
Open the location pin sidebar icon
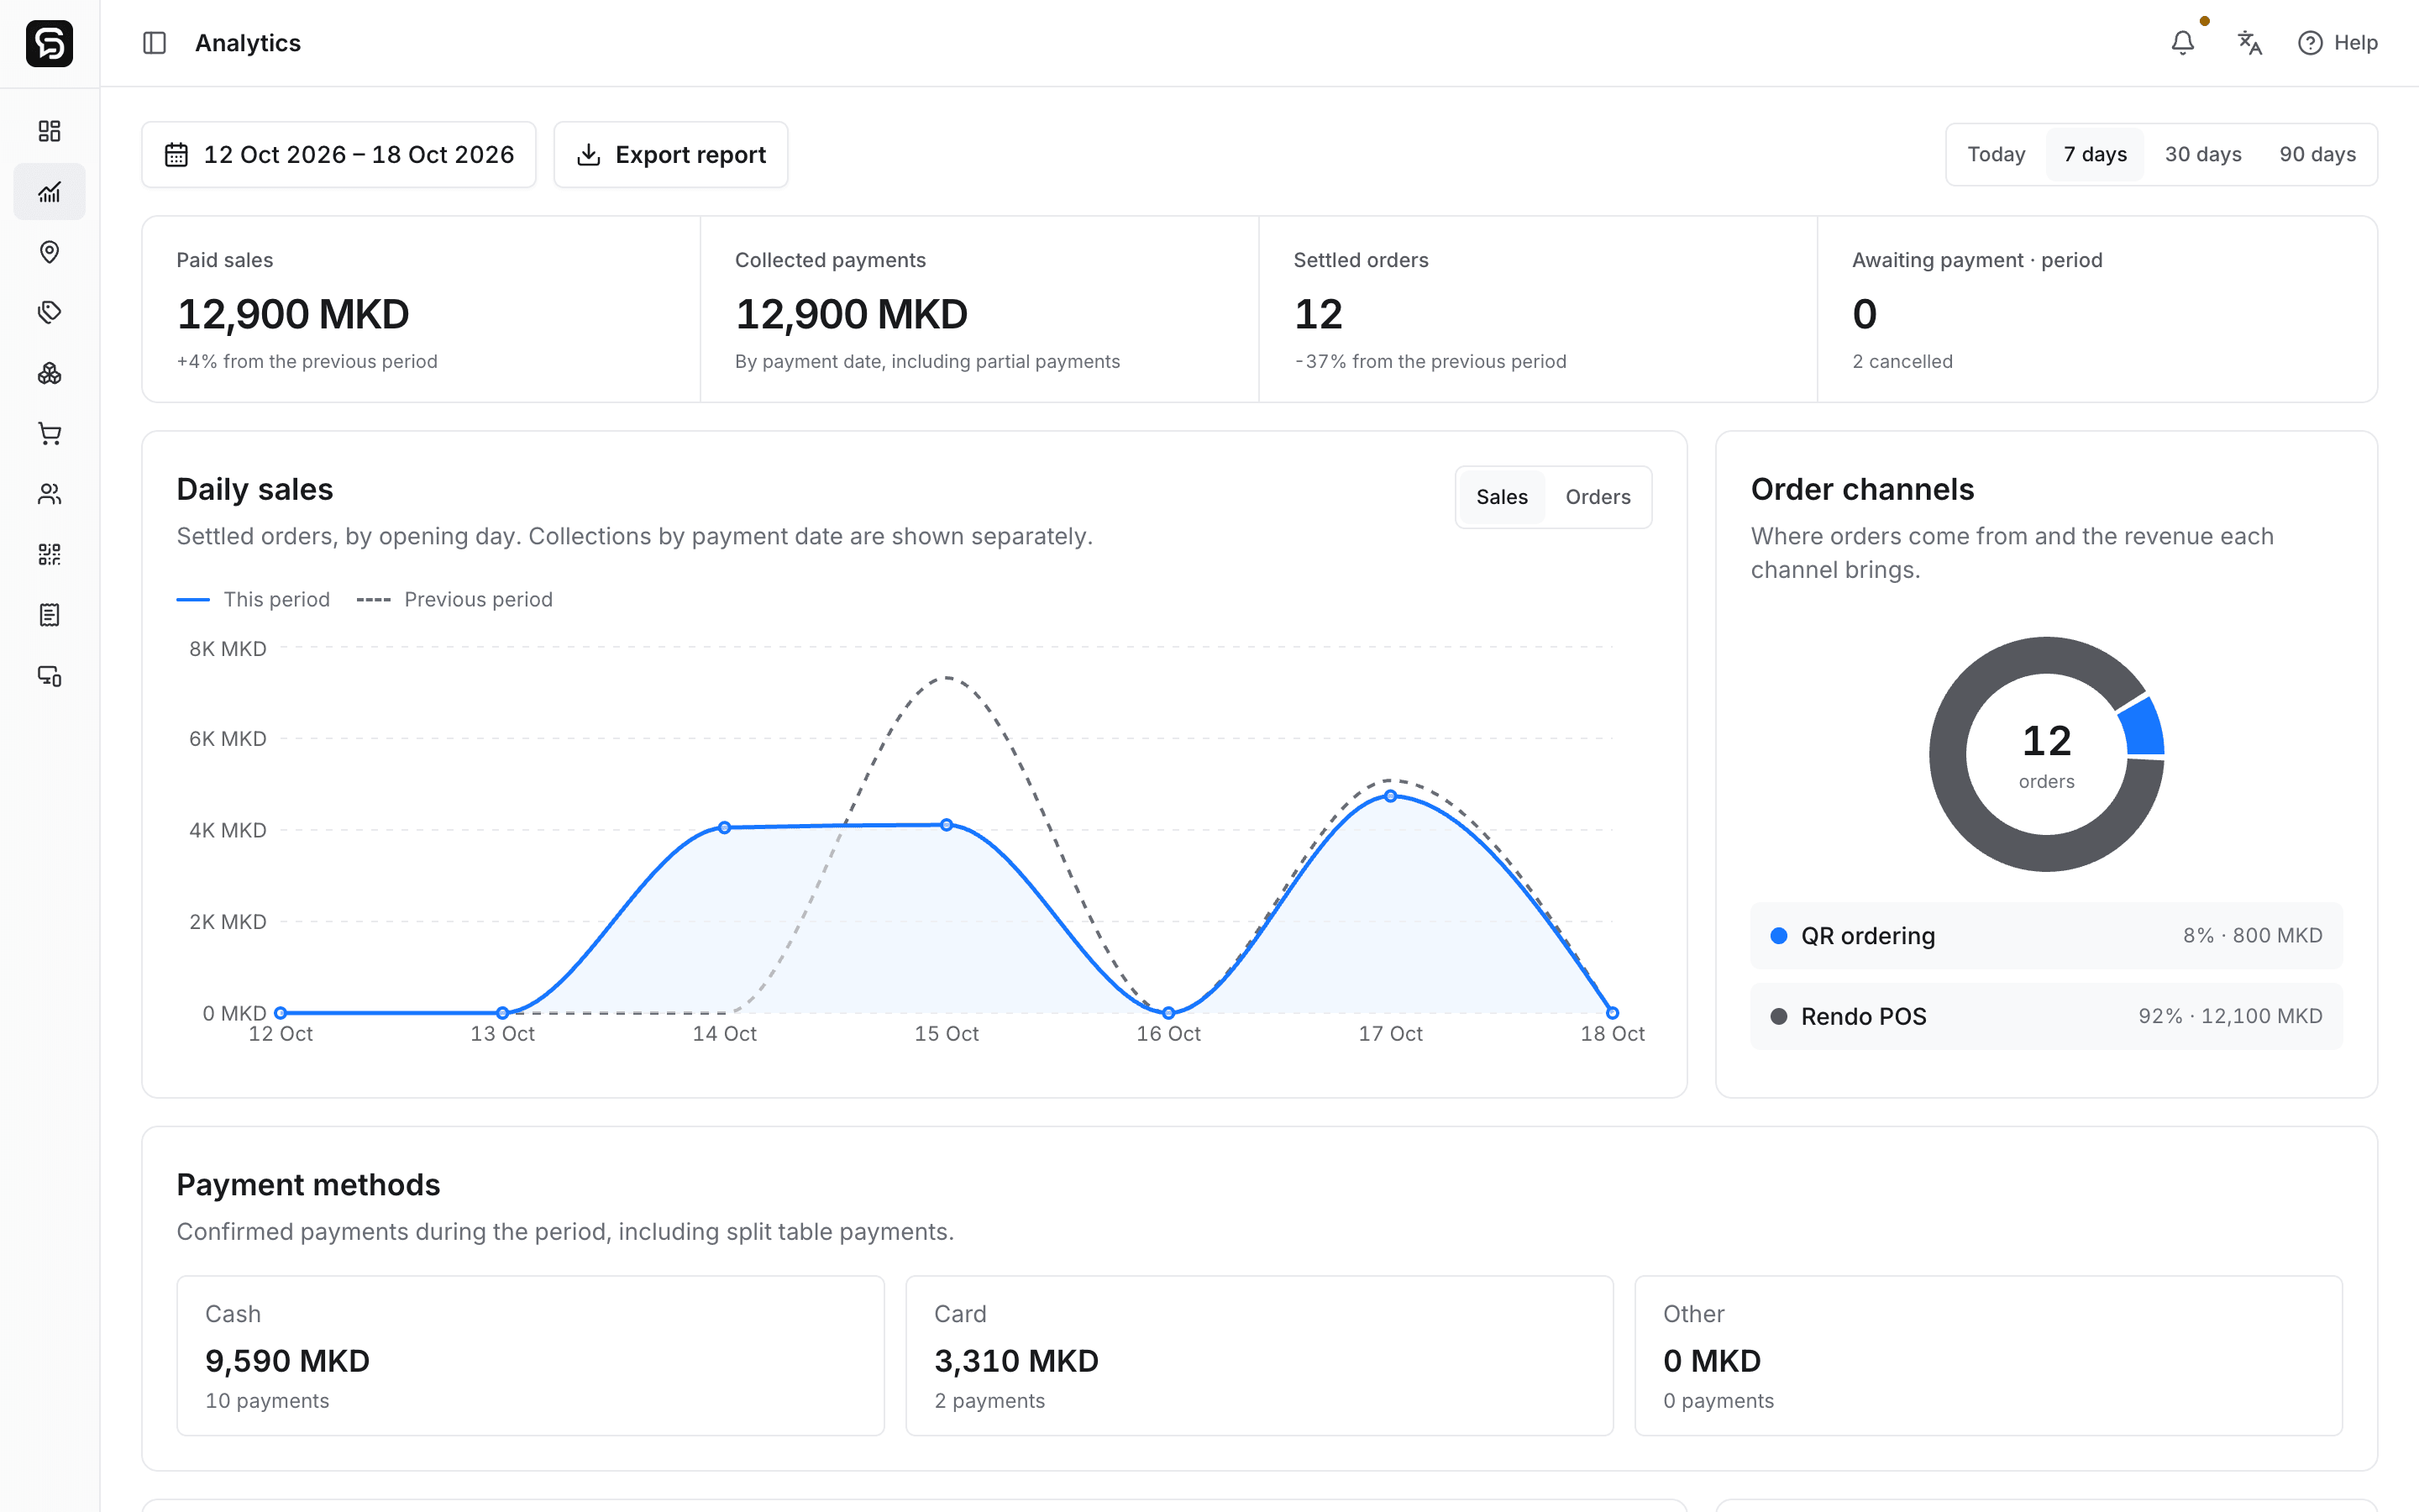pos(49,252)
